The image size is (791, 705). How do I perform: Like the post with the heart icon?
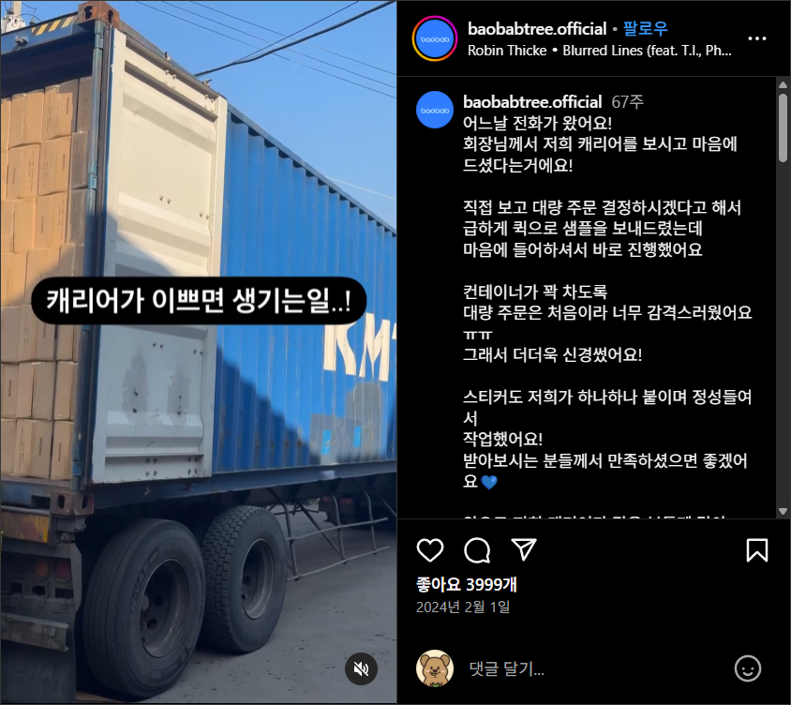click(x=430, y=549)
